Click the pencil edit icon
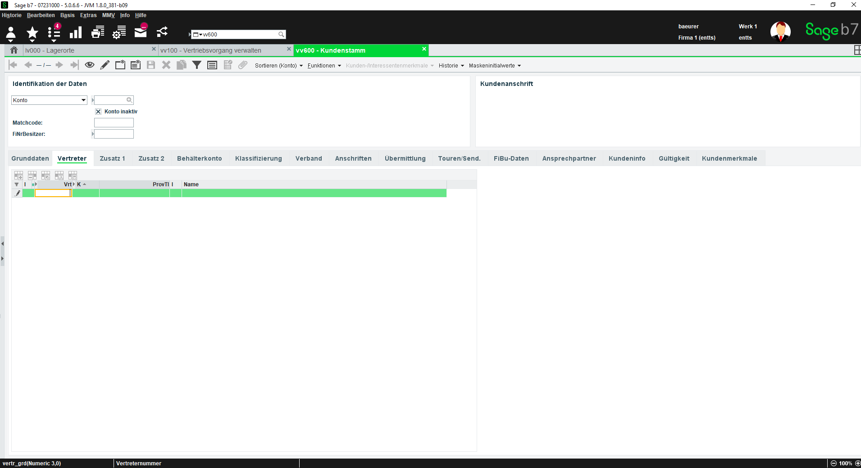861x468 pixels. 105,65
